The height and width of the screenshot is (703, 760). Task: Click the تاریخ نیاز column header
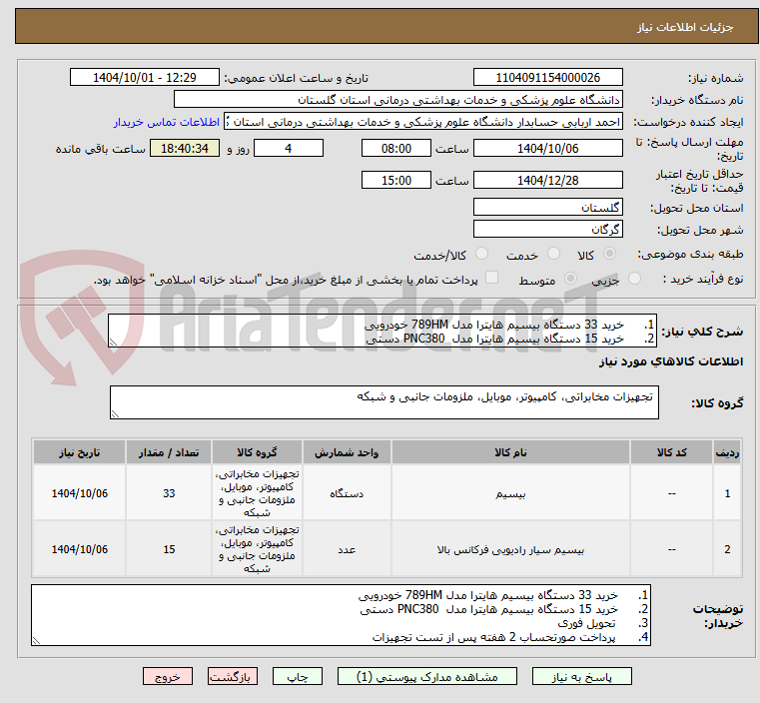(x=80, y=452)
